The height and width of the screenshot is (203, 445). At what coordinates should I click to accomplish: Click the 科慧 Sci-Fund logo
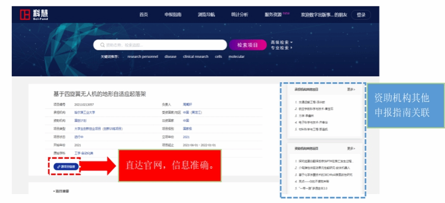pyautogui.click(x=32, y=14)
